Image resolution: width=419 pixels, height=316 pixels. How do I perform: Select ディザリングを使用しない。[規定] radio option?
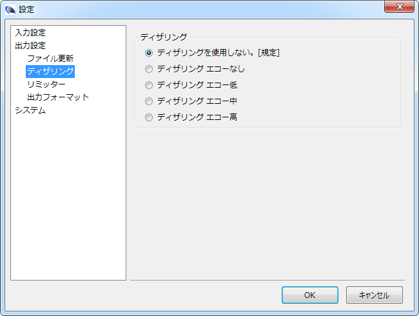[150, 53]
